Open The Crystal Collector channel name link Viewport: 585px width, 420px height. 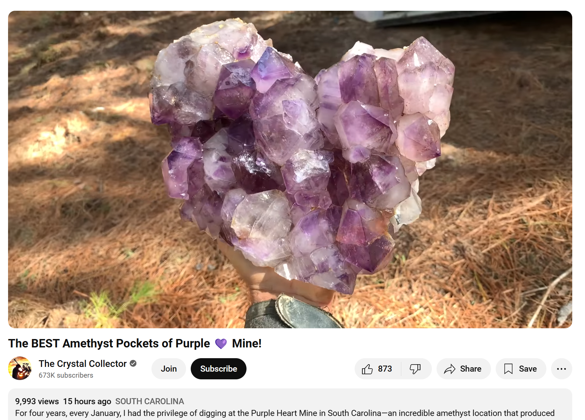(83, 364)
